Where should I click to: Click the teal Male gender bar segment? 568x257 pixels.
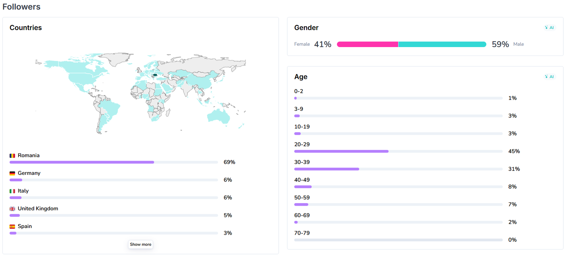point(442,44)
